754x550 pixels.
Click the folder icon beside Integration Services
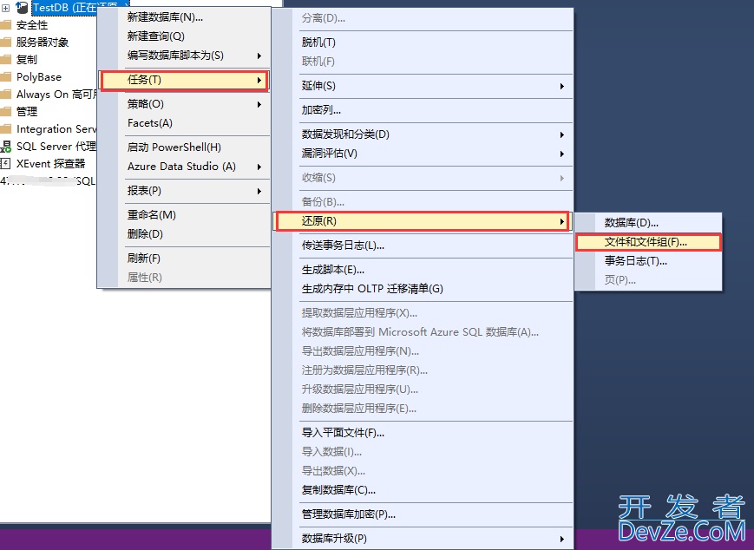[x=5, y=129]
